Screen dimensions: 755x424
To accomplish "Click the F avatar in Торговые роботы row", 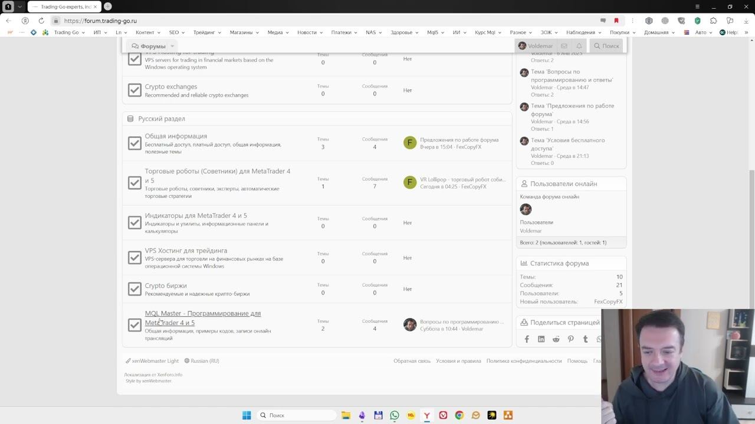I will click(x=410, y=183).
